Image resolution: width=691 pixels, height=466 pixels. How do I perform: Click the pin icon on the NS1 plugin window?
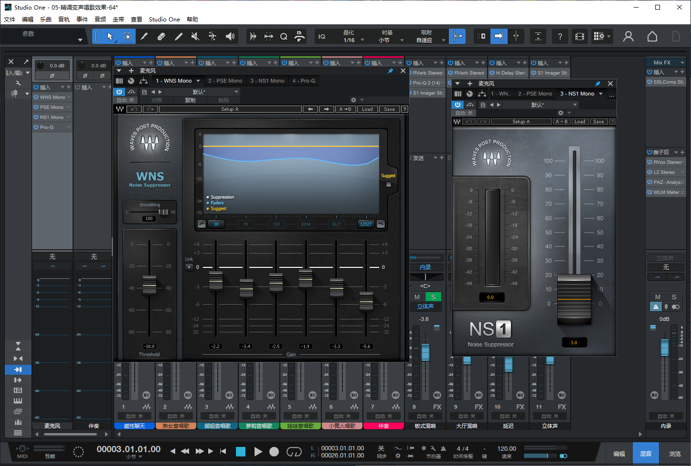[598, 83]
